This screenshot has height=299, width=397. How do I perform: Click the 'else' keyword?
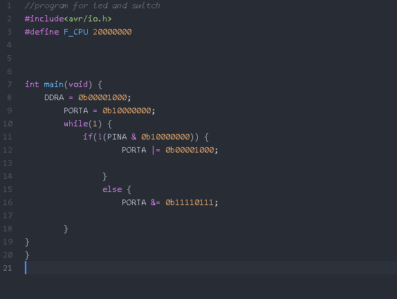[x=112, y=189]
